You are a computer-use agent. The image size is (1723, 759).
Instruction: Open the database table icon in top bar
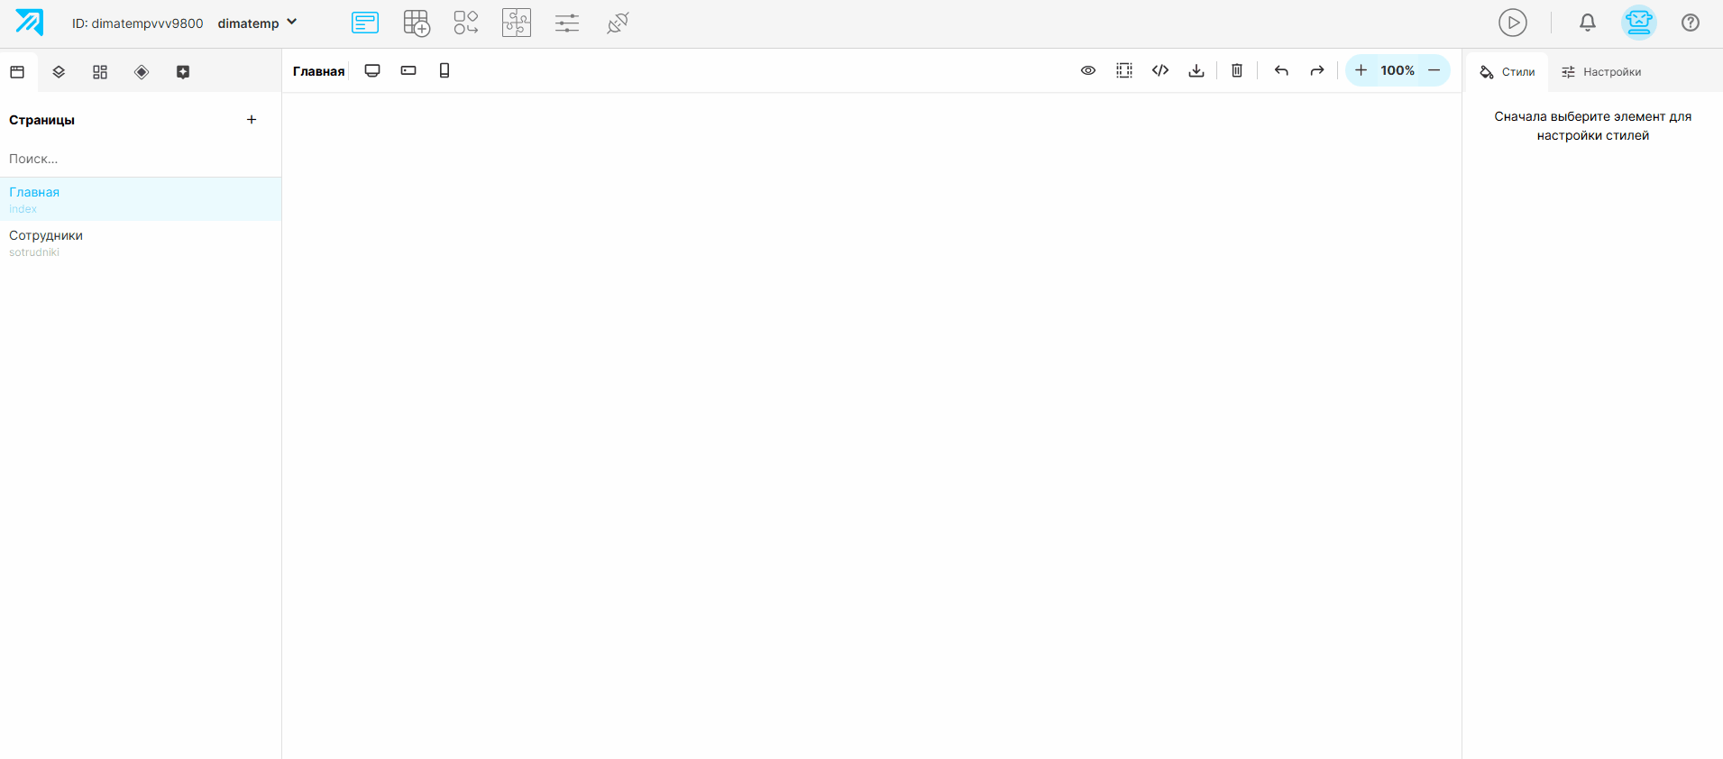coord(417,23)
